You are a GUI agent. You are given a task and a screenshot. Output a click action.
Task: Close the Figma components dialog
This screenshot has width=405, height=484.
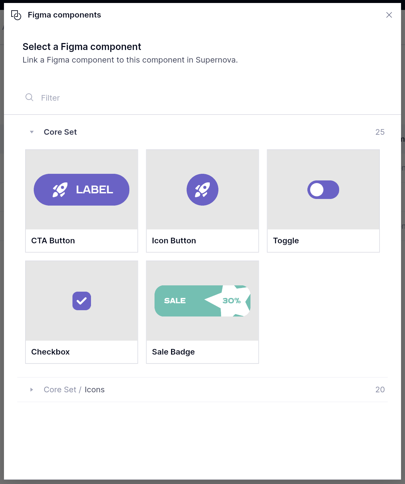[389, 15]
